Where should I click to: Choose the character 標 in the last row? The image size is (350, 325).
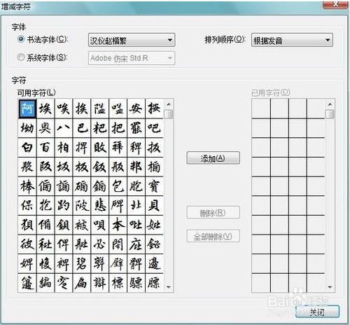(x=118, y=283)
